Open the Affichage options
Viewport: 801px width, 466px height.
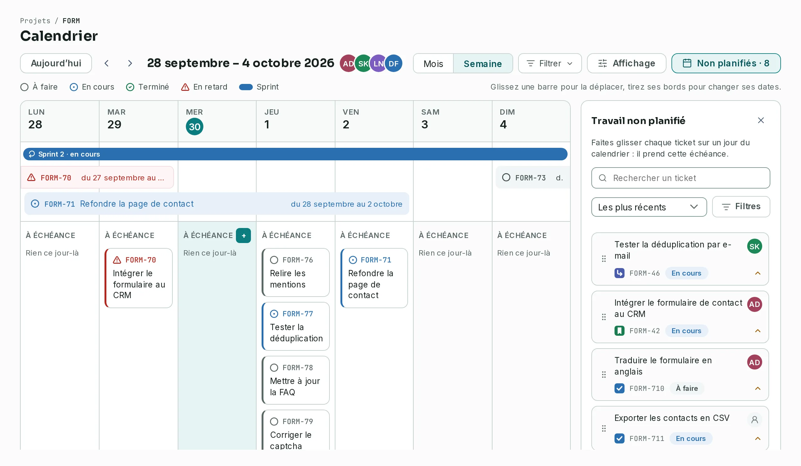coord(626,63)
